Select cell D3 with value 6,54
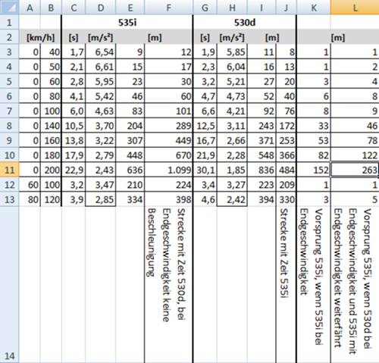379x363 pixels. click(x=101, y=52)
